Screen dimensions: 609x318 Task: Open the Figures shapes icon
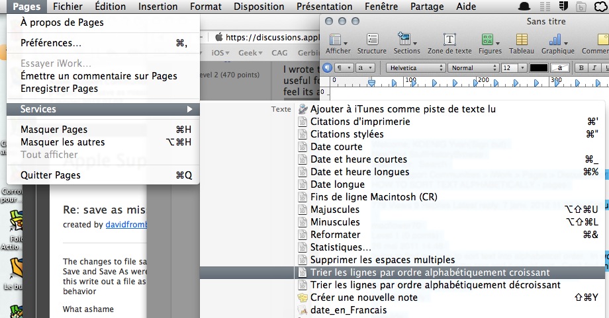[490, 44]
